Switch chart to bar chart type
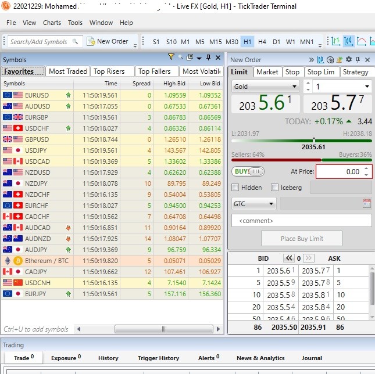Image resolution: width=375 pixels, height=374 pixels. [336, 41]
